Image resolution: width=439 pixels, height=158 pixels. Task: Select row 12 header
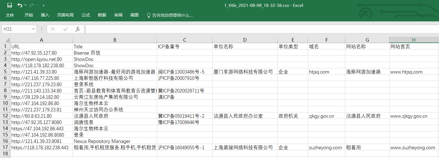(5, 116)
